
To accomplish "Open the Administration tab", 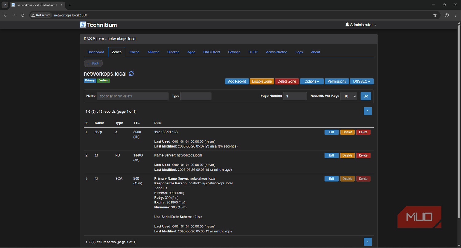I will 277,52.
